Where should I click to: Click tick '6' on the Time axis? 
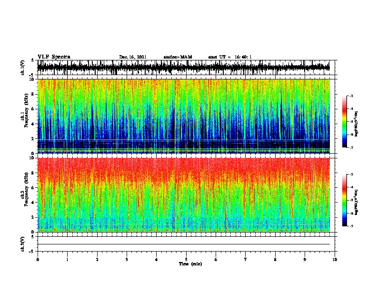pyautogui.click(x=216, y=260)
